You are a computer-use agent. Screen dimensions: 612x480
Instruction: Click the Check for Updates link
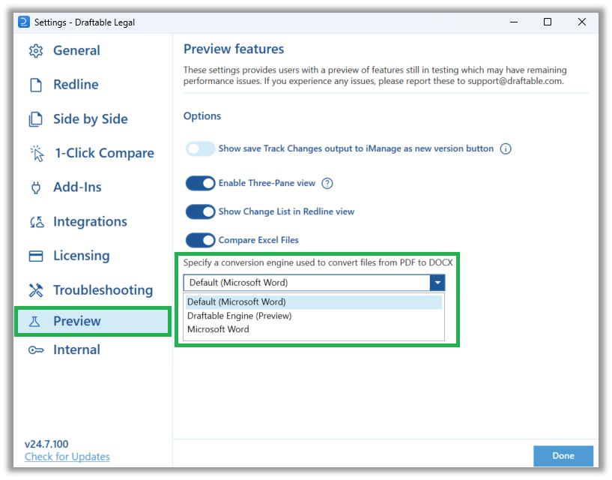[67, 457]
